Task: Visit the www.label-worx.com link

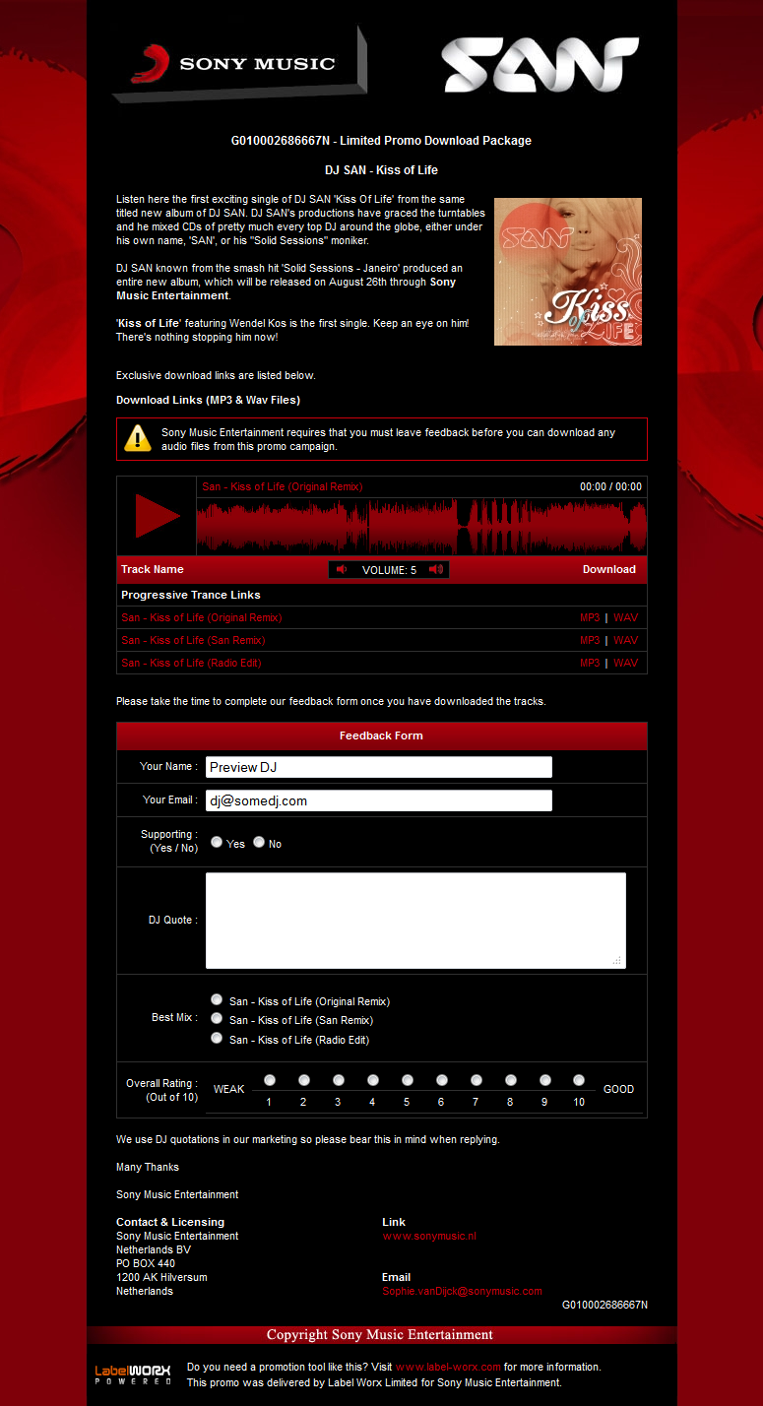Action: 448,1367
